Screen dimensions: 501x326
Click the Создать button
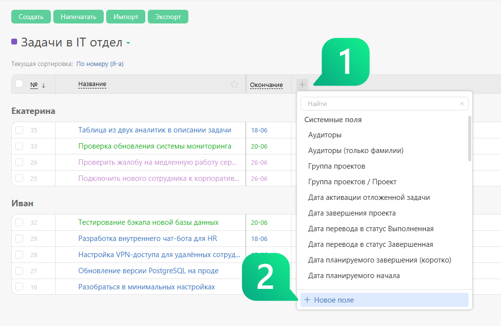[x=31, y=17]
